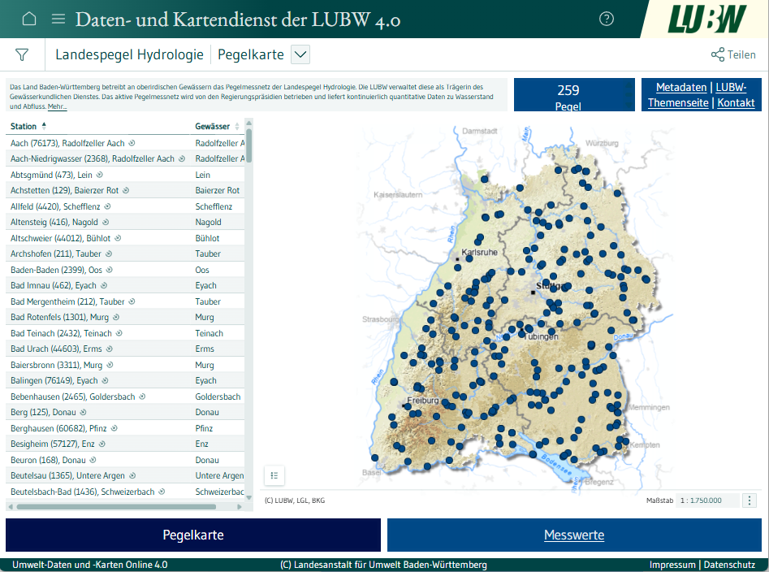Select row Beutelsau (1365), Untere Argen
Screen dimensions: 769x572
click(x=127, y=475)
